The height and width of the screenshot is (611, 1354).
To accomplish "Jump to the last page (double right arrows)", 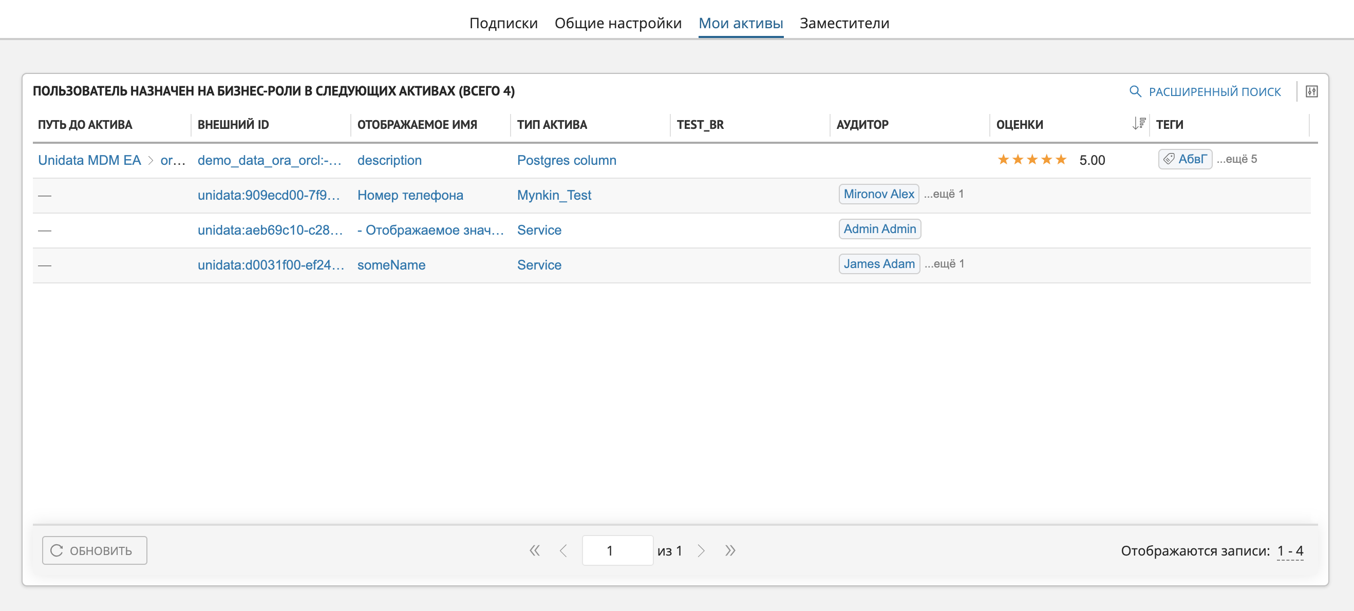I will [x=730, y=550].
